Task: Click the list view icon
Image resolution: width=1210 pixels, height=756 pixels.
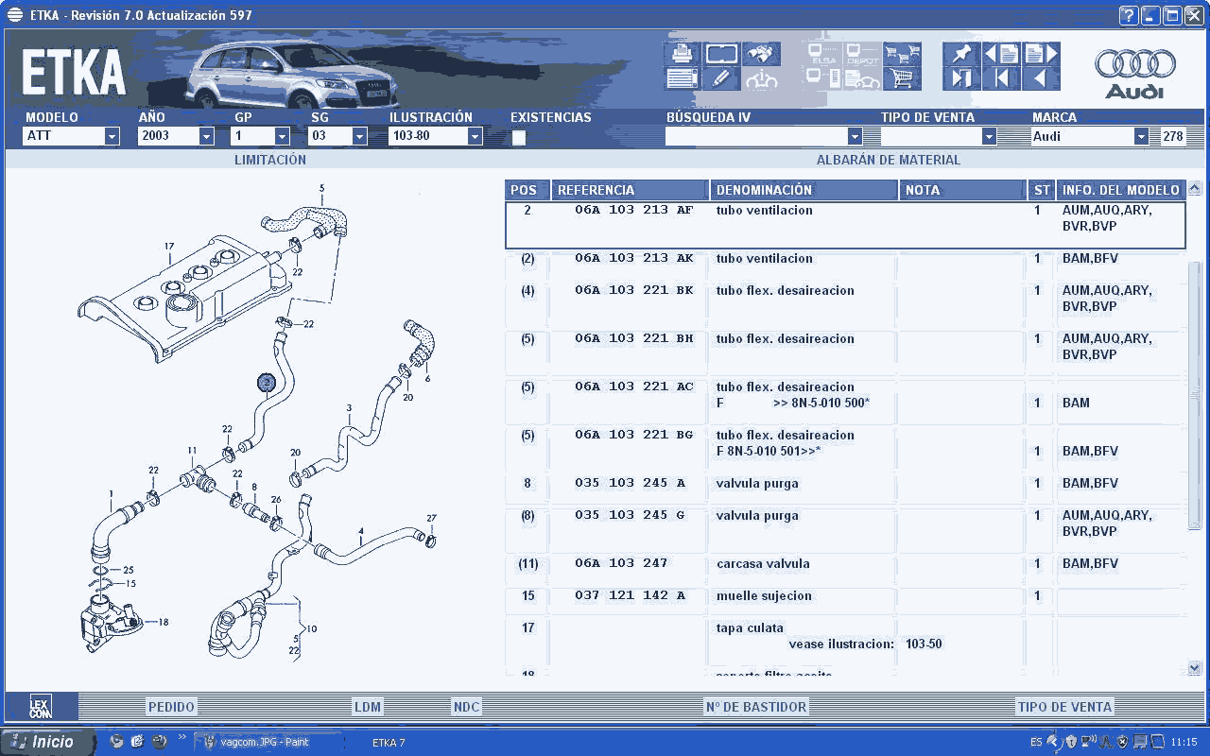Action: pyautogui.click(x=683, y=78)
